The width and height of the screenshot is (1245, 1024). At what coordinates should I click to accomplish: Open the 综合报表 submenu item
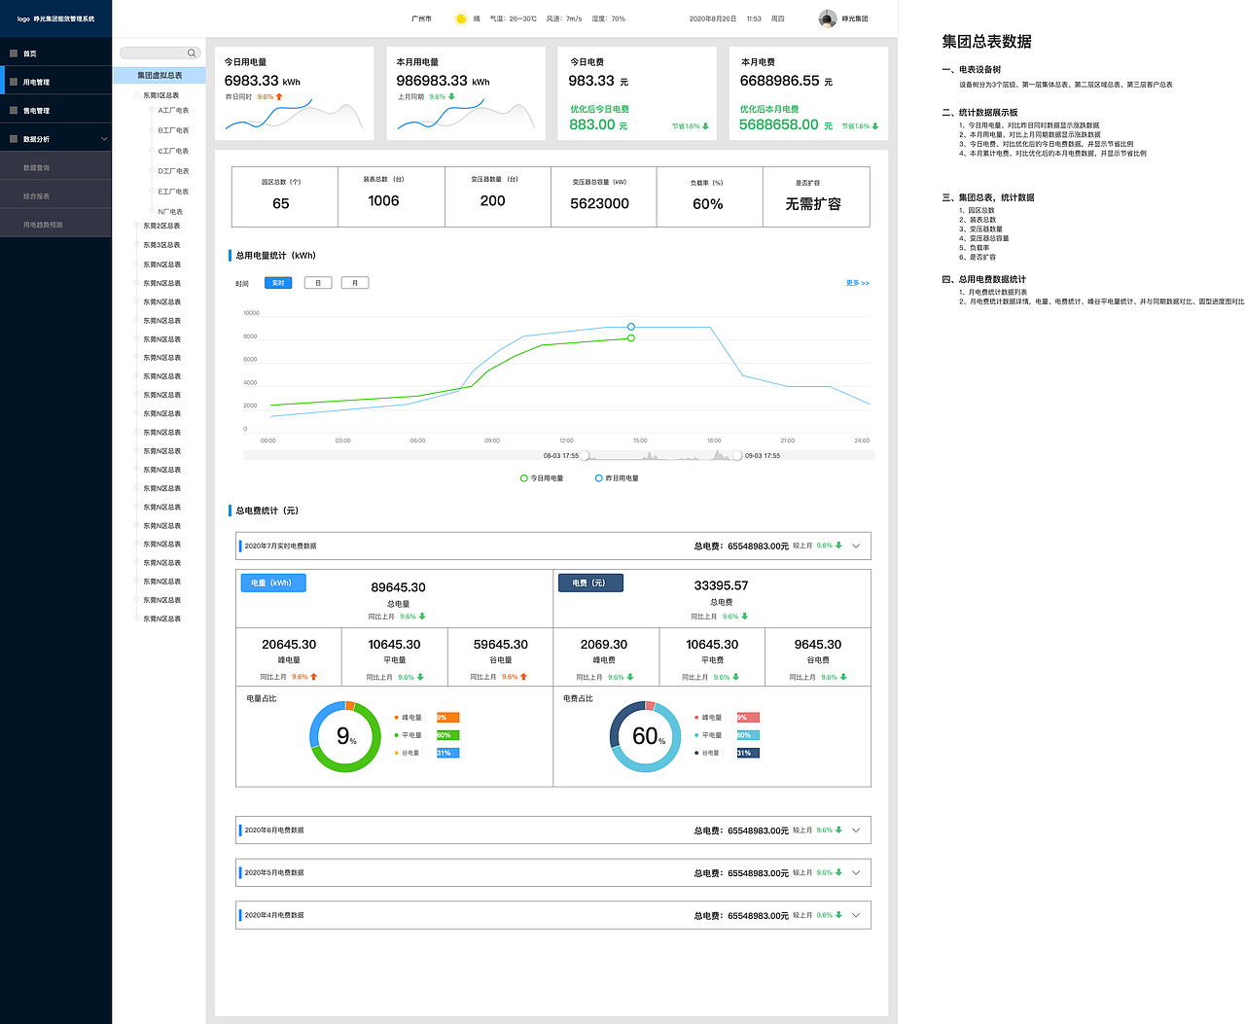point(55,195)
